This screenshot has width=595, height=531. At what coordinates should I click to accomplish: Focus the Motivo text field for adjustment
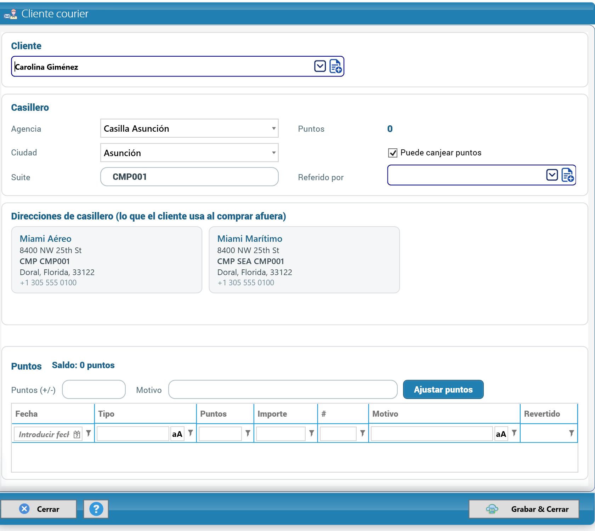pyautogui.click(x=283, y=389)
